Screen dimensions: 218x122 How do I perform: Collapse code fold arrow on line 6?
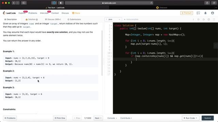(111, 41)
